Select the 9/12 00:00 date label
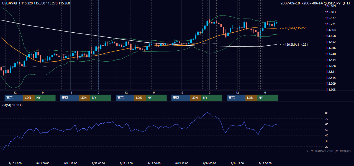 [98, 164]
